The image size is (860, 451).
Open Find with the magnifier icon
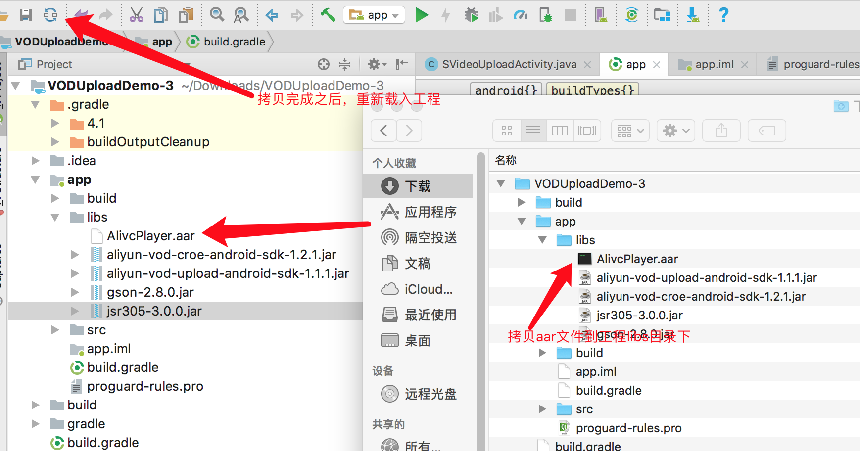[x=217, y=15]
